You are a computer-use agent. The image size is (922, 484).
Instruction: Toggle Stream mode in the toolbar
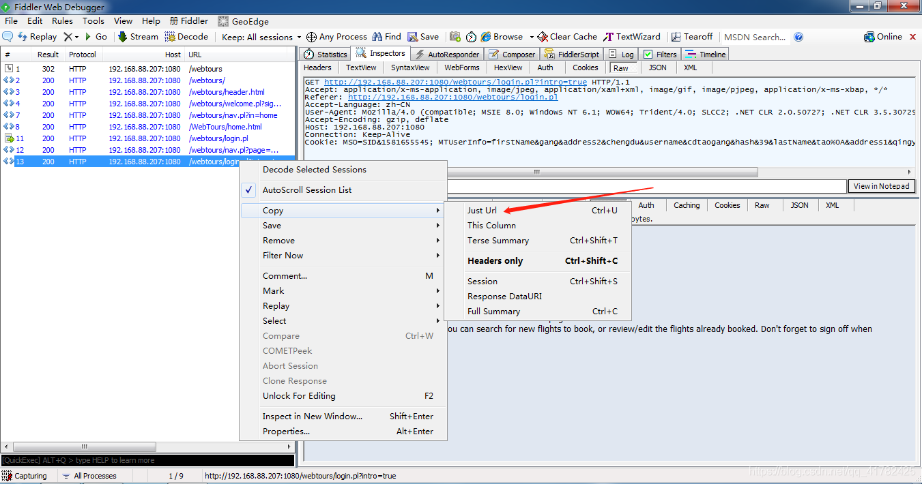138,37
